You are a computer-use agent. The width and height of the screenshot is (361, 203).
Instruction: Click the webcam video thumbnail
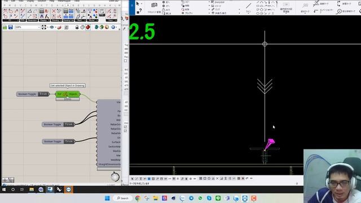click(x=332, y=176)
